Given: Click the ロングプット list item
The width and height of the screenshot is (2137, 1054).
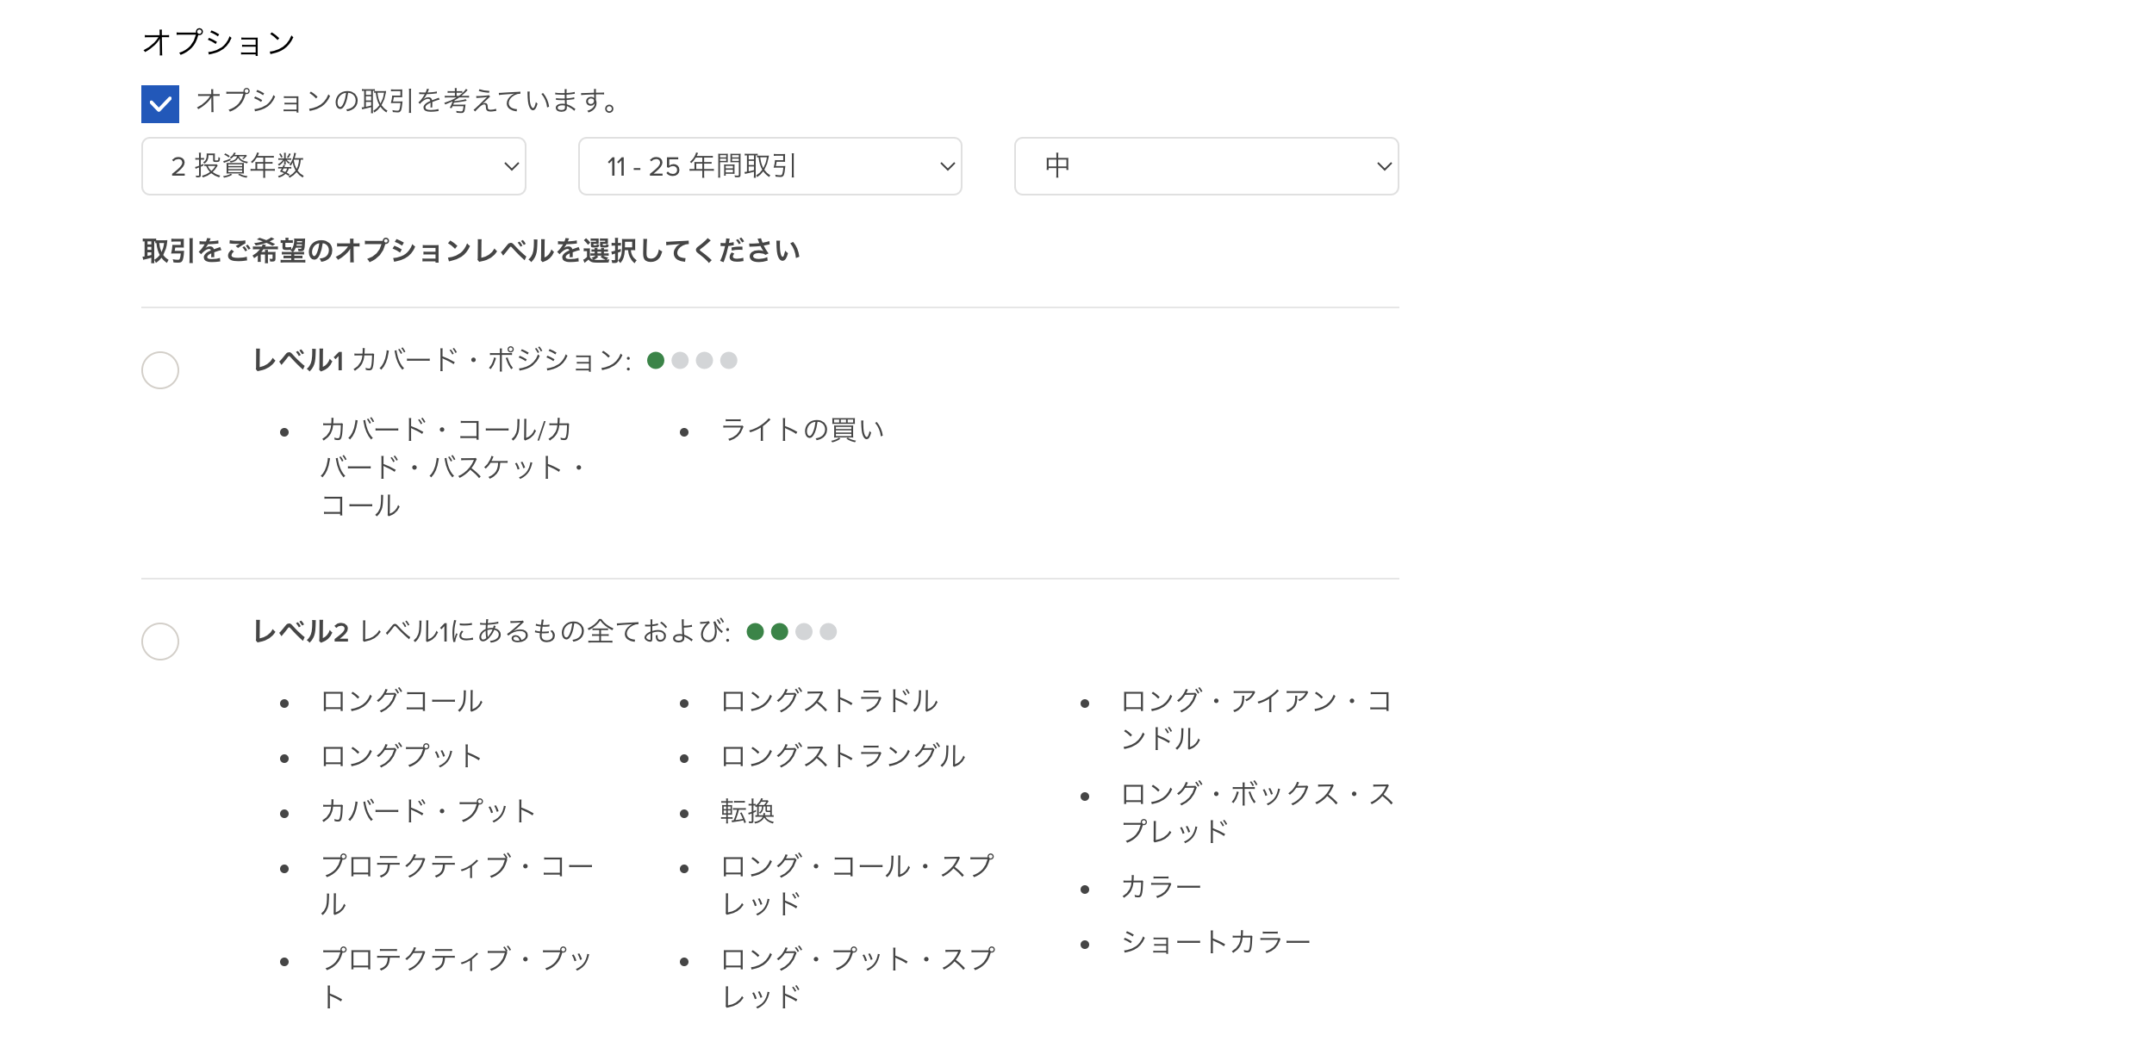Looking at the screenshot, I should 402,756.
